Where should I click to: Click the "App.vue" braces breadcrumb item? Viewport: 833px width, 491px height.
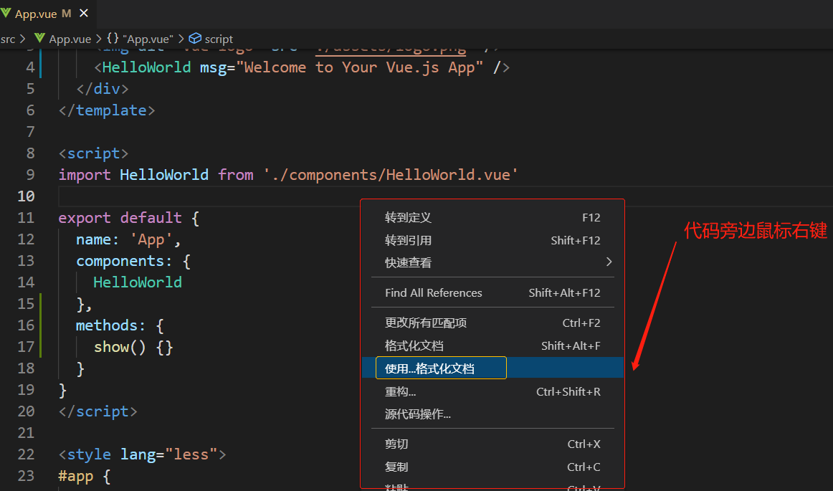140,39
